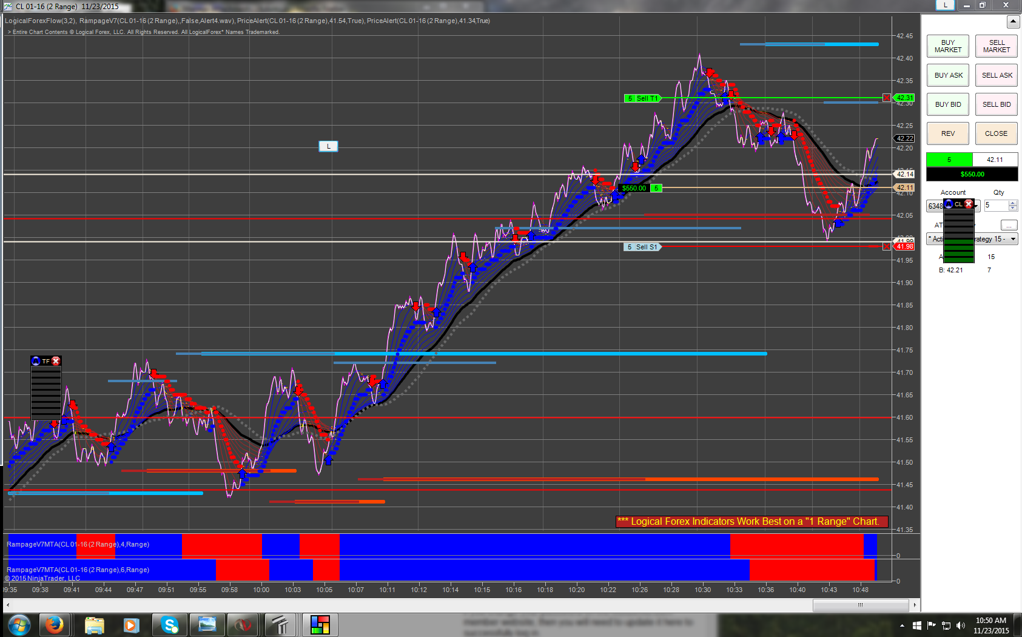Decrease order quantity with down arrow

1013,208
